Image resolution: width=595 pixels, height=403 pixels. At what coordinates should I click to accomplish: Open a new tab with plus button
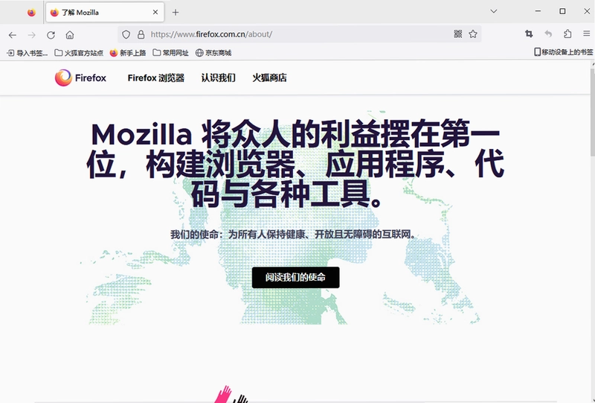176,12
